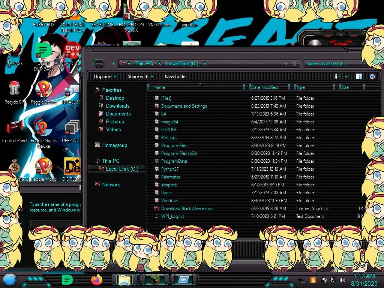Select Documents in the navigation pane
Image resolution: width=384 pixels, height=288 pixels.
click(118, 114)
